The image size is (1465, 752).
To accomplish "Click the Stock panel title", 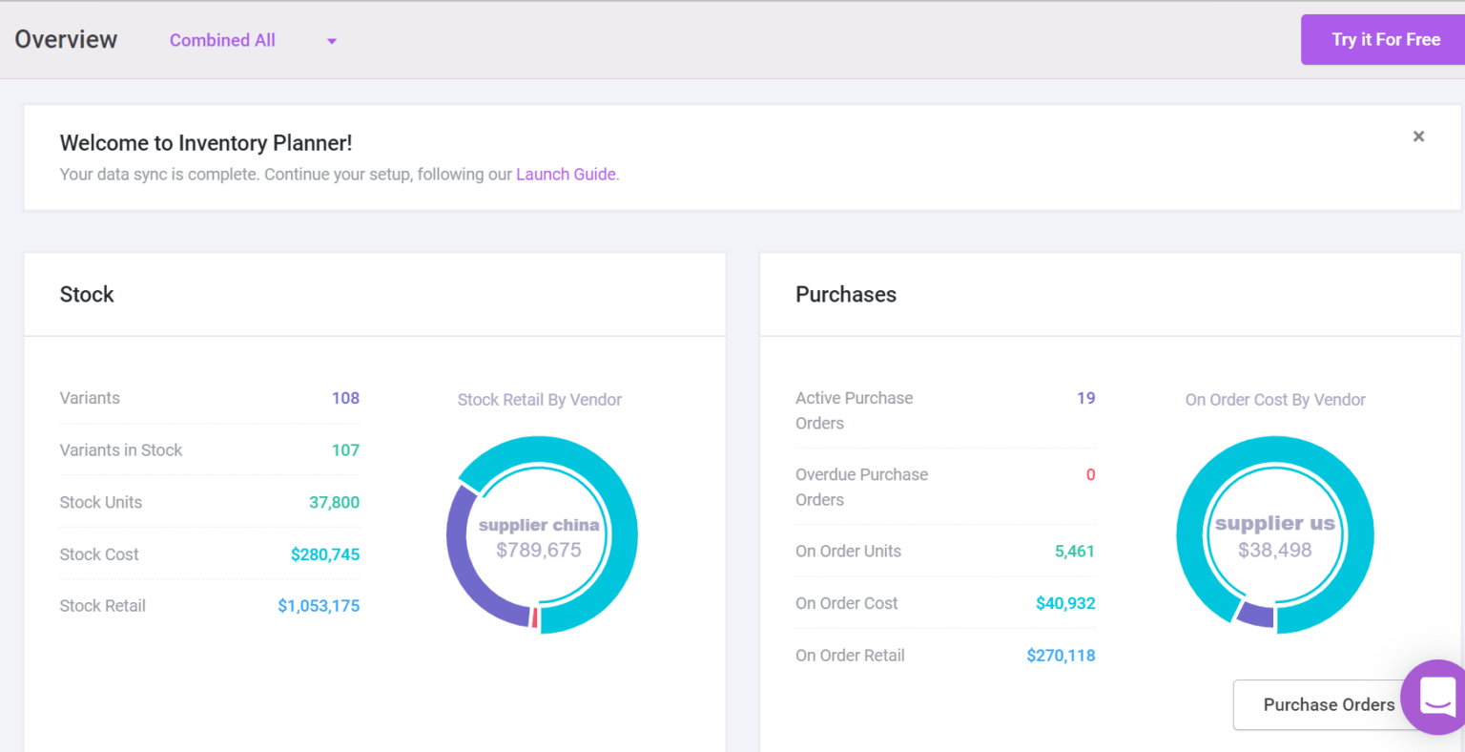I will click(87, 294).
